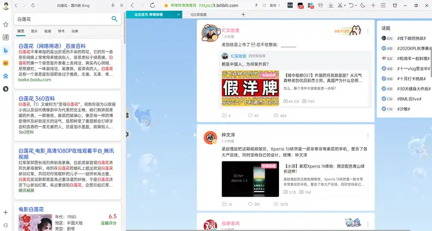Image resolution: width=432 pixels, height=231 pixels.
Task: Click the lightning speed-mode icon in address bar
Action: point(256,5)
